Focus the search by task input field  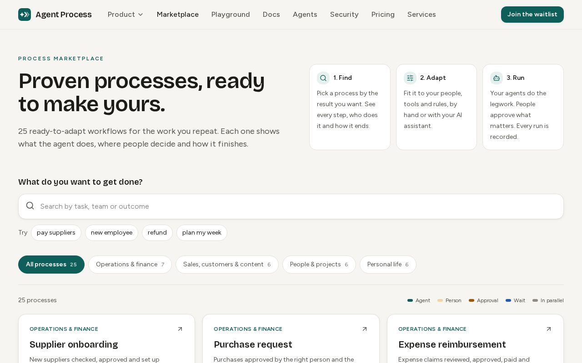(x=291, y=206)
